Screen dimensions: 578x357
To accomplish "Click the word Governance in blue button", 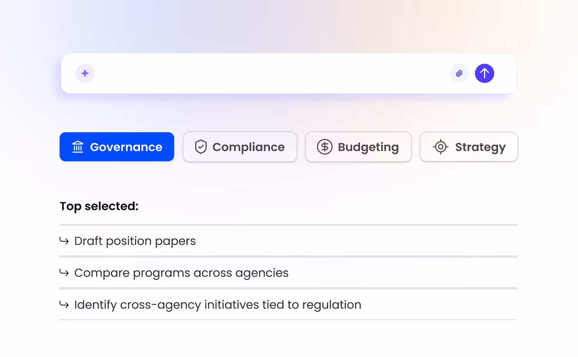I will pyautogui.click(x=126, y=147).
